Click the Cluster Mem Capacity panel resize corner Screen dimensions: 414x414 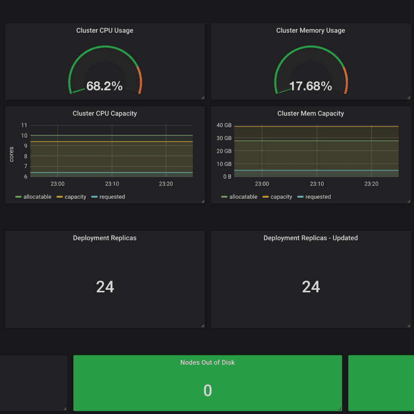pyautogui.click(x=409, y=201)
